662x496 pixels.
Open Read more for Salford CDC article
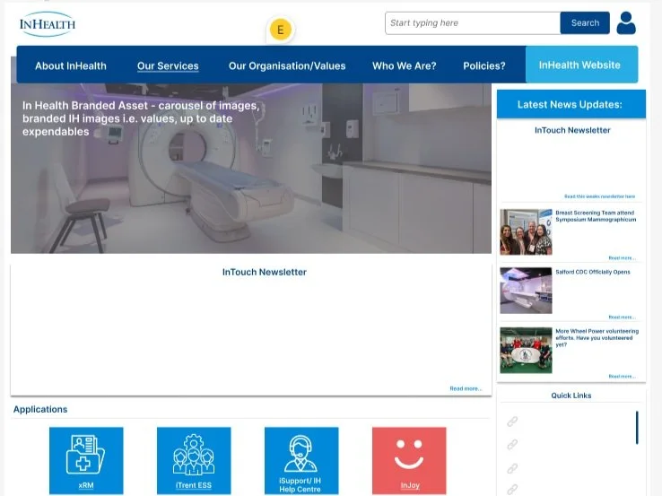[x=622, y=317]
